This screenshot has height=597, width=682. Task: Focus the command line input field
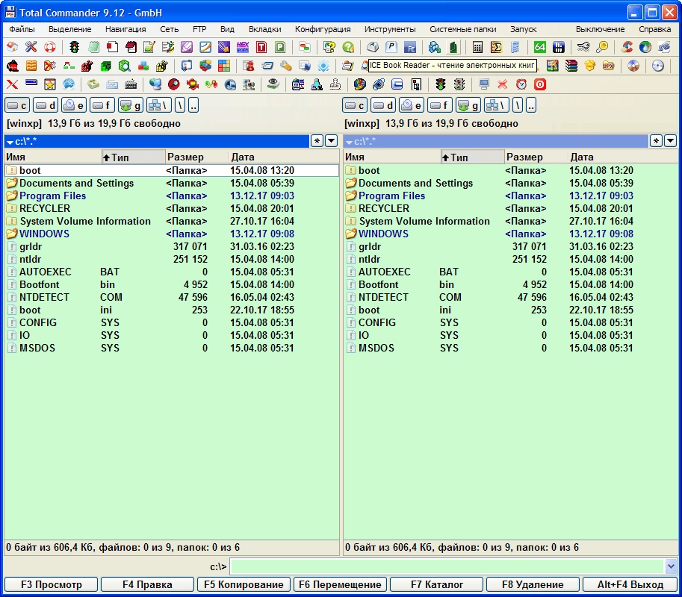tap(448, 566)
